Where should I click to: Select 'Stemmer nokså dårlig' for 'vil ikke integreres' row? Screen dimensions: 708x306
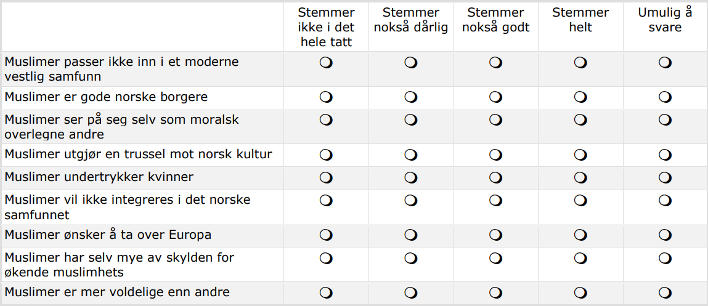point(410,200)
